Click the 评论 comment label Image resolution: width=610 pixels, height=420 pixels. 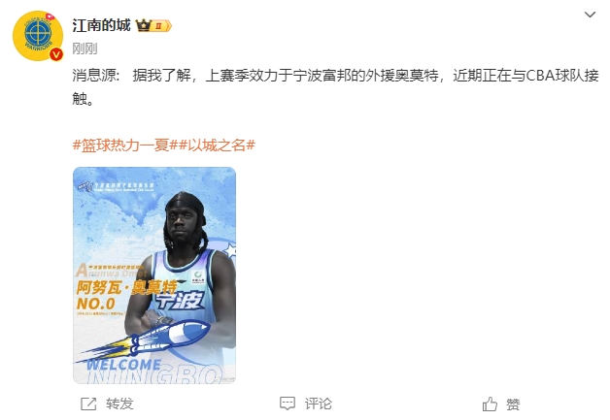(x=319, y=404)
